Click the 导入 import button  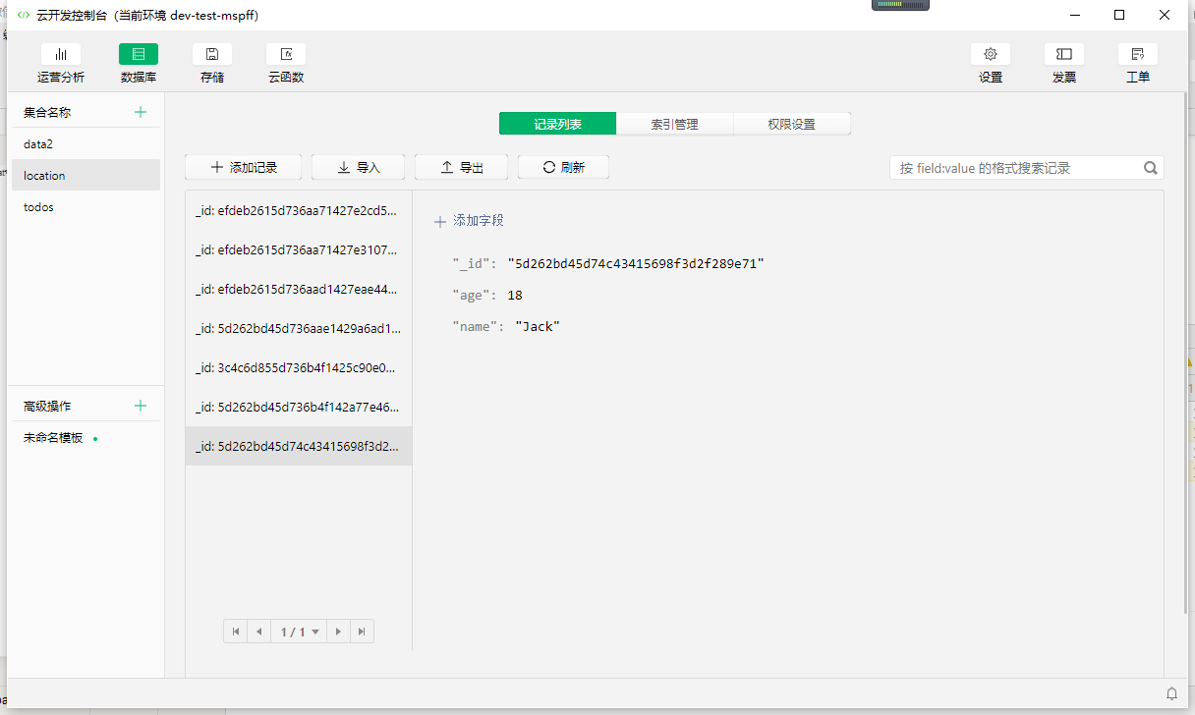tap(359, 167)
